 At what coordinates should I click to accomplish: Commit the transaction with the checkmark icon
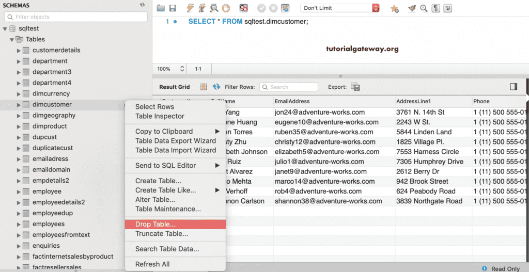pyautogui.click(x=261, y=8)
